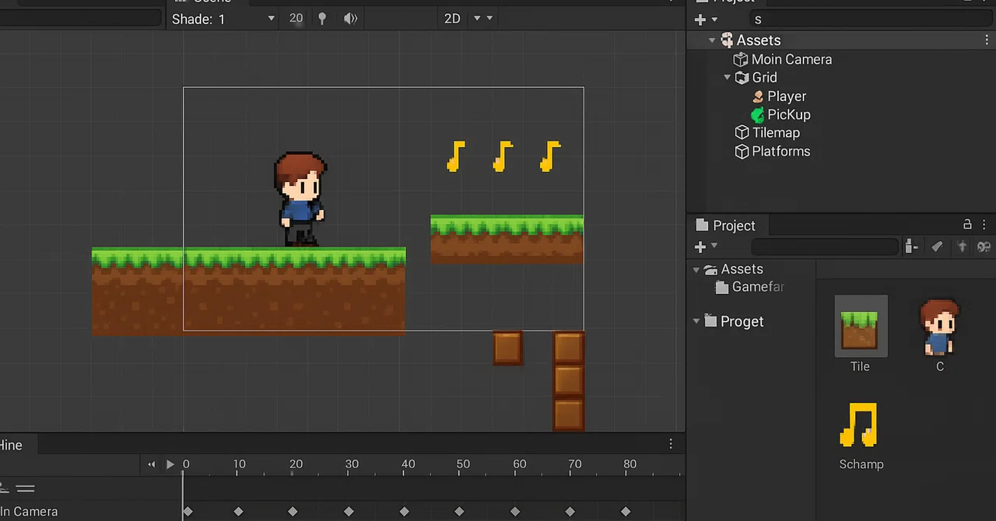Collapse the Grid object expander
The width and height of the screenshot is (996, 521).
pyautogui.click(x=727, y=77)
